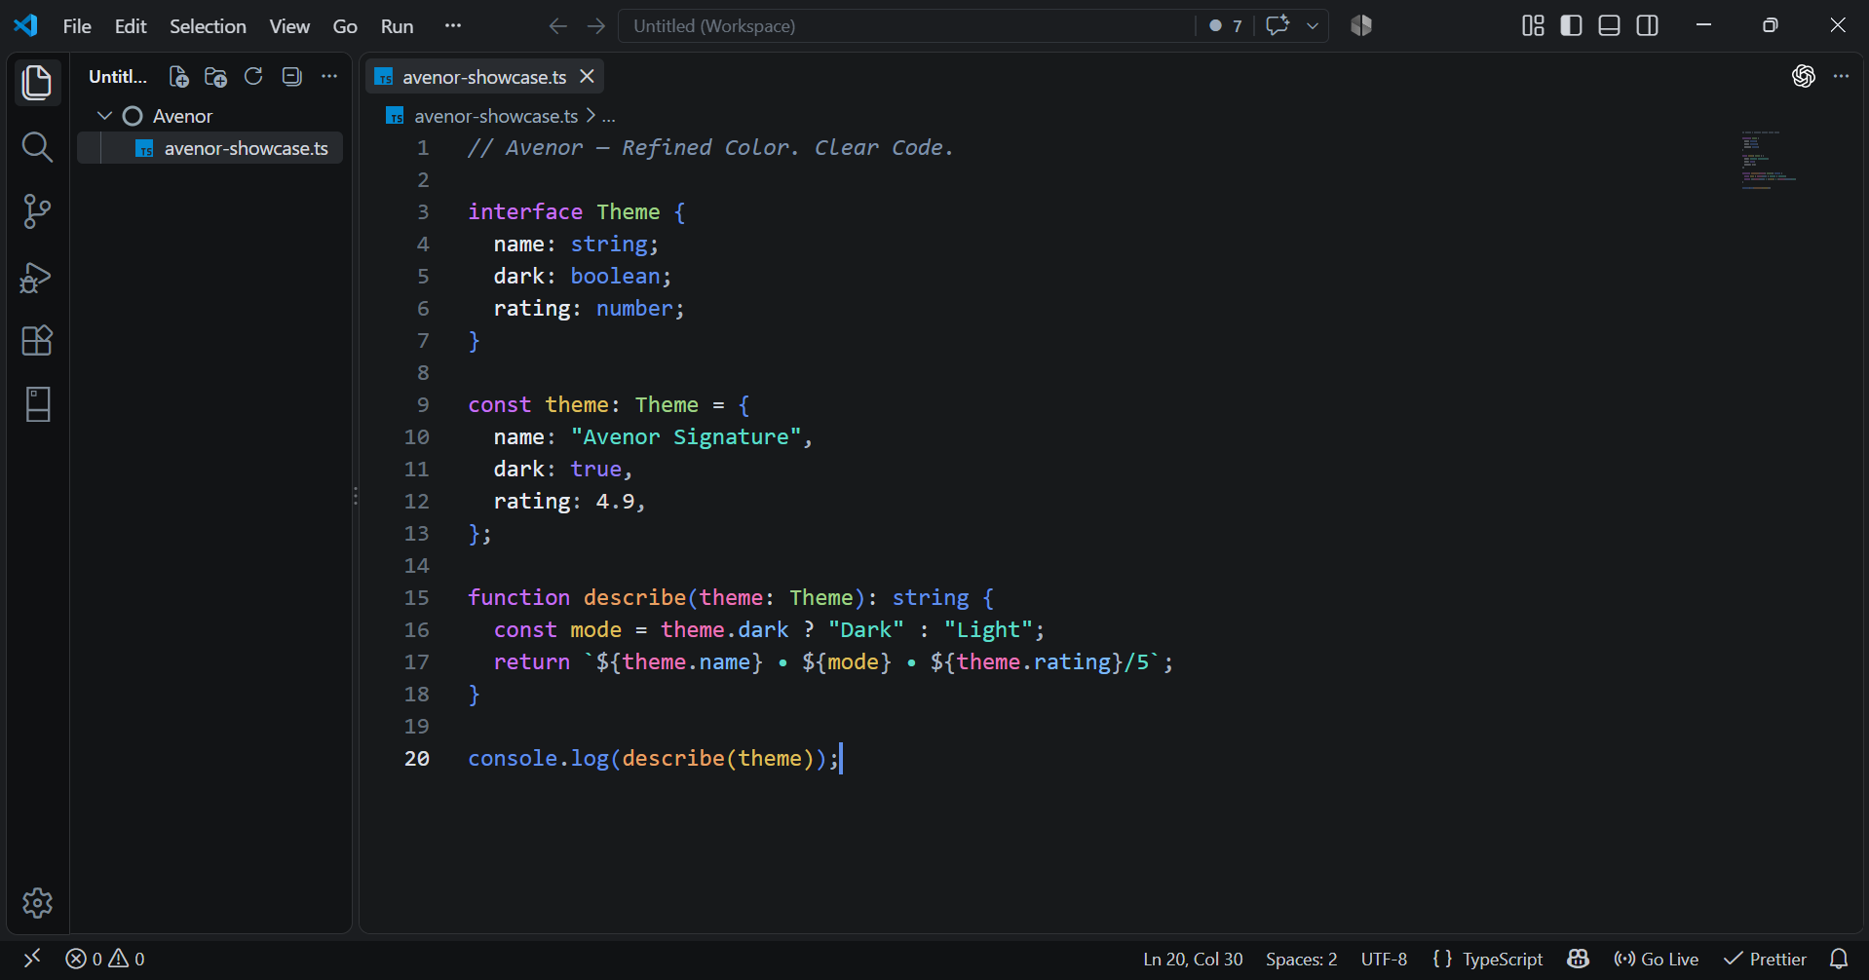1869x980 pixels.
Task: Click the cube extension icon in title bar
Action: pos(1361,25)
